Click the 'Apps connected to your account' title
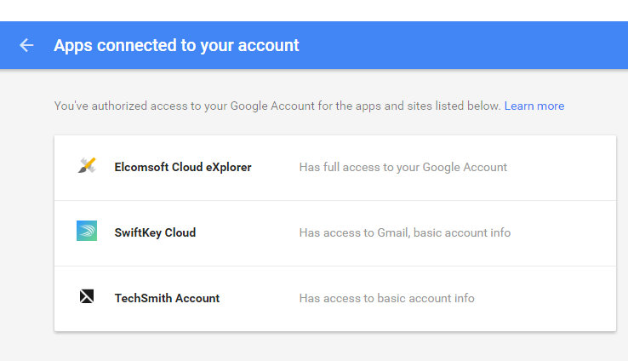 tap(176, 45)
